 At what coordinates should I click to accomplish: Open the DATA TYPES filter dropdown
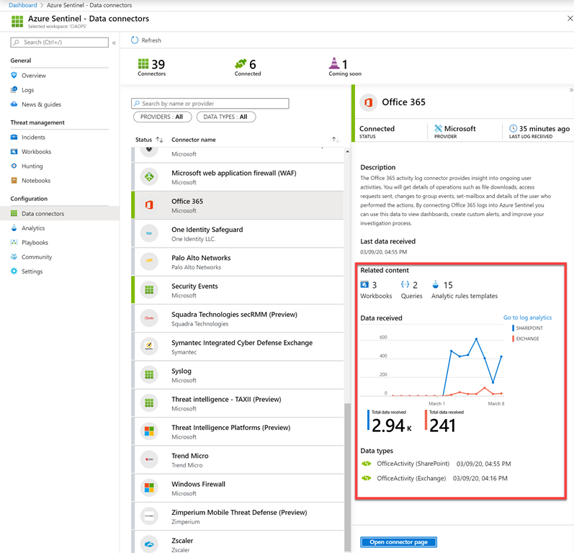[x=225, y=117]
